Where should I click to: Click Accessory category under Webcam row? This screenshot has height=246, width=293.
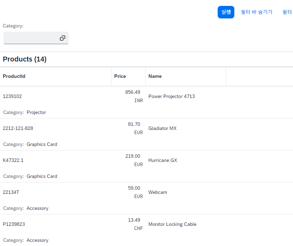(x=37, y=208)
